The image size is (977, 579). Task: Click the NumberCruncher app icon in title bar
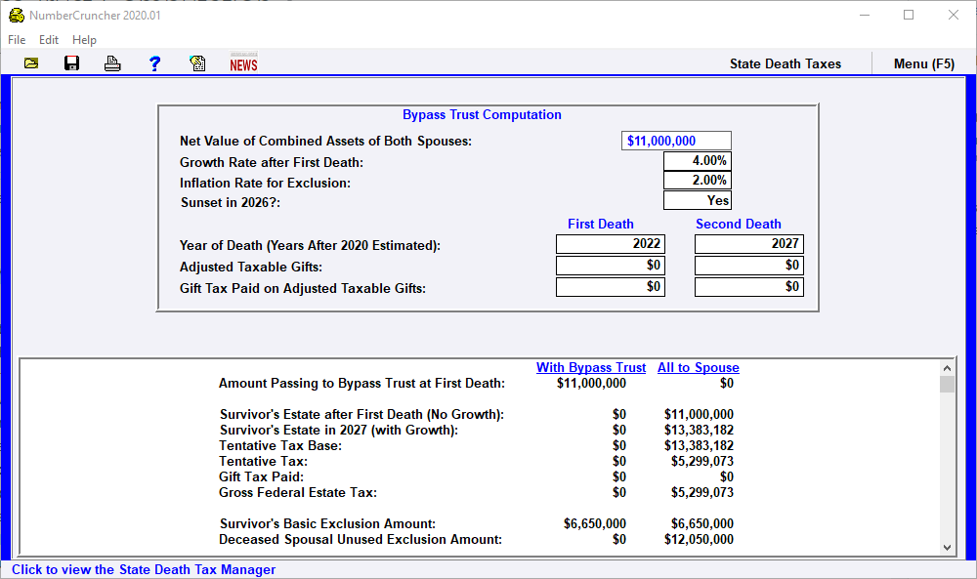pos(17,15)
